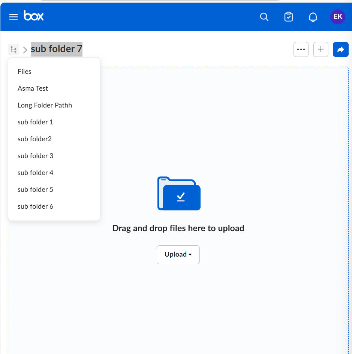Open the EK account avatar
The width and height of the screenshot is (352, 354).
click(337, 17)
